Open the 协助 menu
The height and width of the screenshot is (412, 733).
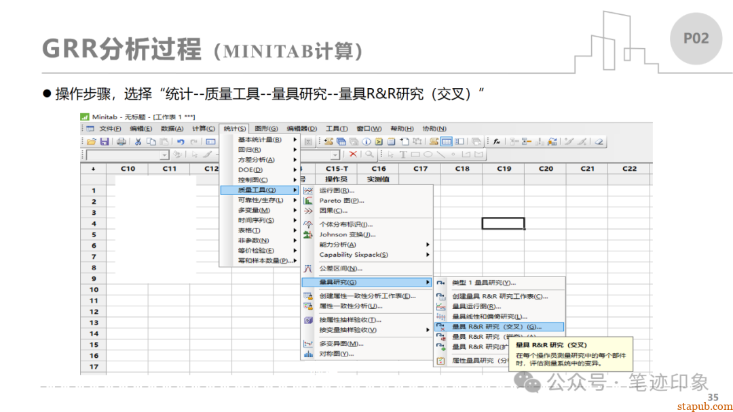(x=434, y=129)
